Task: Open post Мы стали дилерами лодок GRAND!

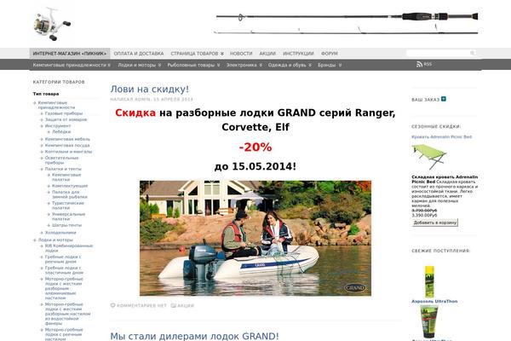Action: 194,336
